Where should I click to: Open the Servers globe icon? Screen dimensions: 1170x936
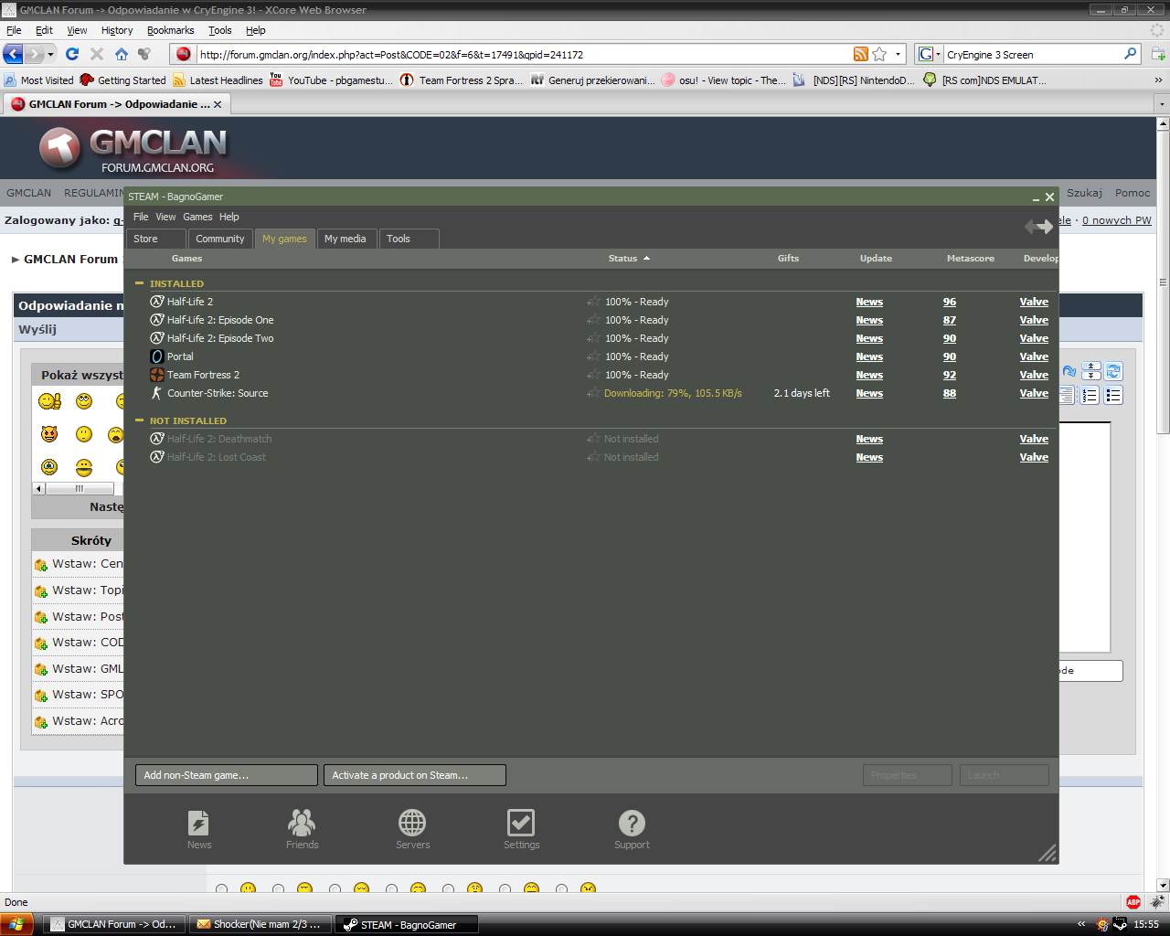pyautogui.click(x=412, y=824)
